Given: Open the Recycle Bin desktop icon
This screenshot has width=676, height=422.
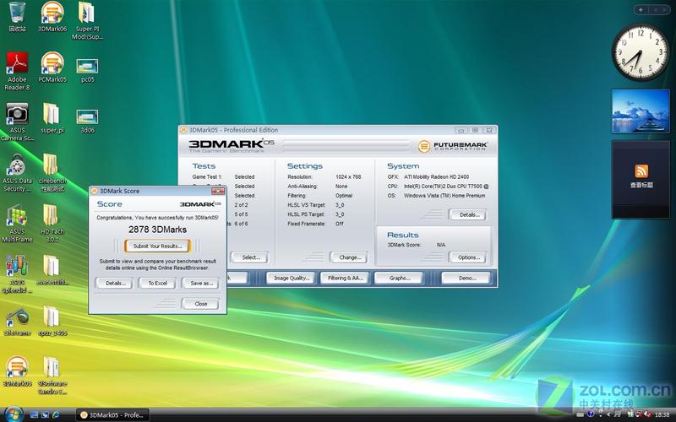Looking at the screenshot, I should click(x=17, y=17).
